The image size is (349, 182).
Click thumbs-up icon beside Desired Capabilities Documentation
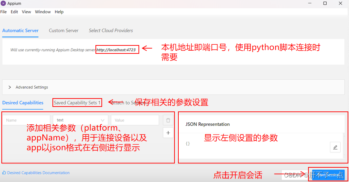[x=4, y=173]
